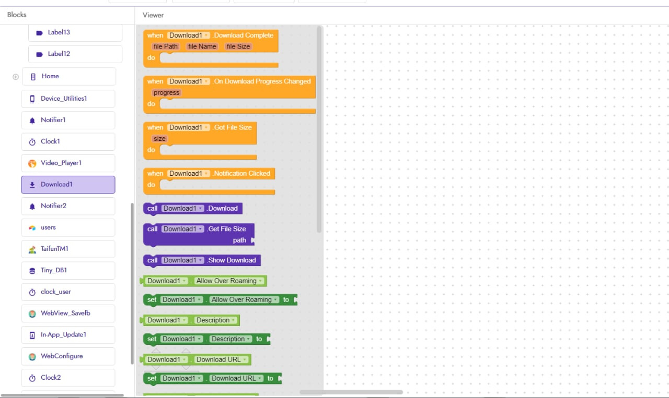Open Description property dropdown in set block
The width and height of the screenshot is (669, 398).
pos(231,339)
